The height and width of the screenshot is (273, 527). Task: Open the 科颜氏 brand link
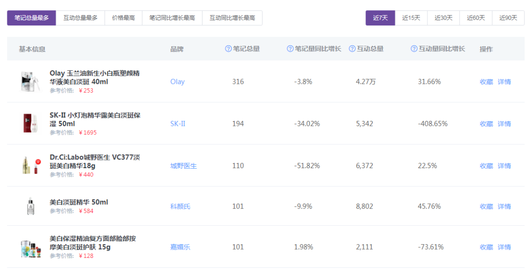[180, 206]
